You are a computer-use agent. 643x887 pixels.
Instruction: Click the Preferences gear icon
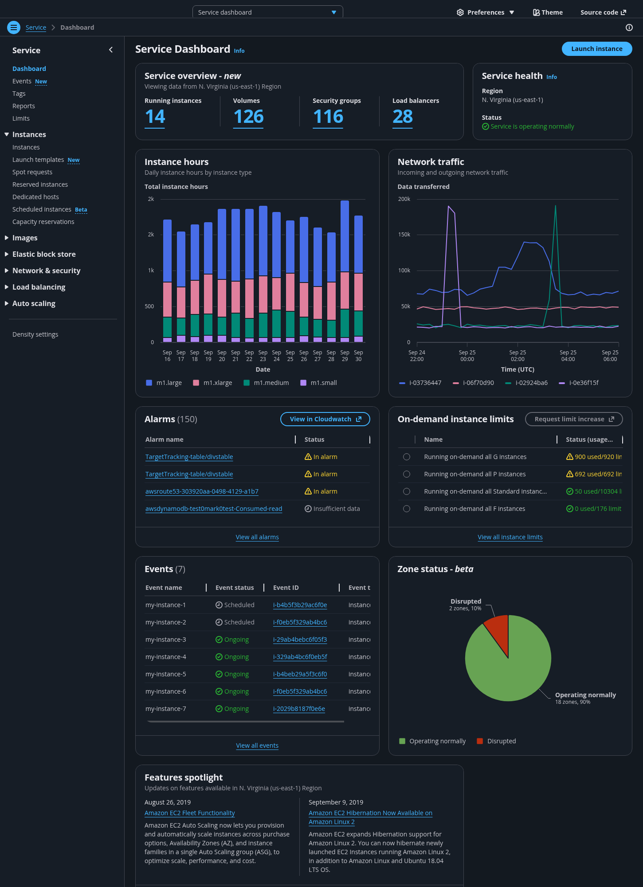pyautogui.click(x=460, y=12)
